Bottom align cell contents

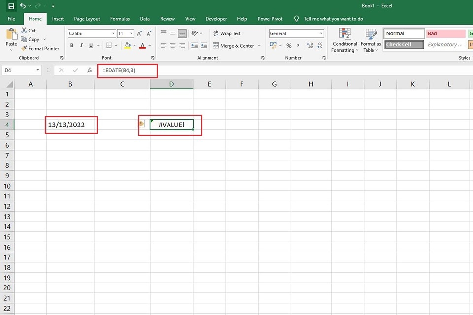click(182, 33)
